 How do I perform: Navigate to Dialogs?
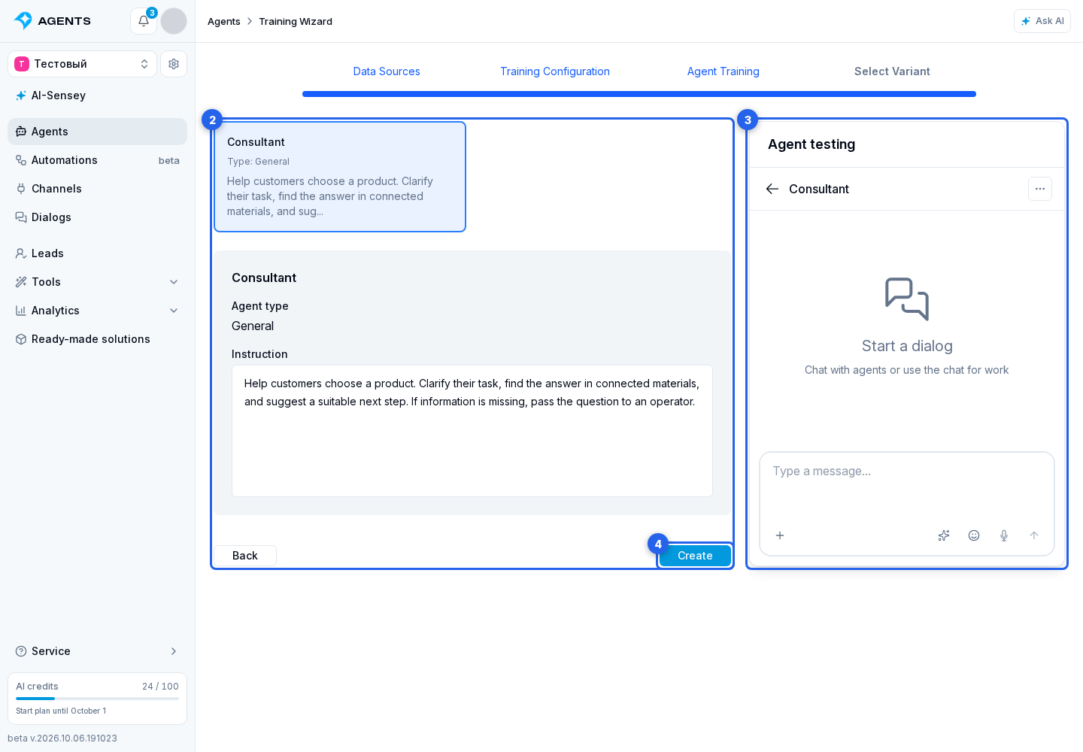pyautogui.click(x=97, y=217)
